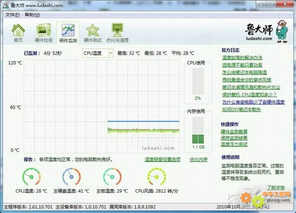
Task: Click the 主程序版本 2.61.10.701 status text
Action: click(x=28, y=207)
